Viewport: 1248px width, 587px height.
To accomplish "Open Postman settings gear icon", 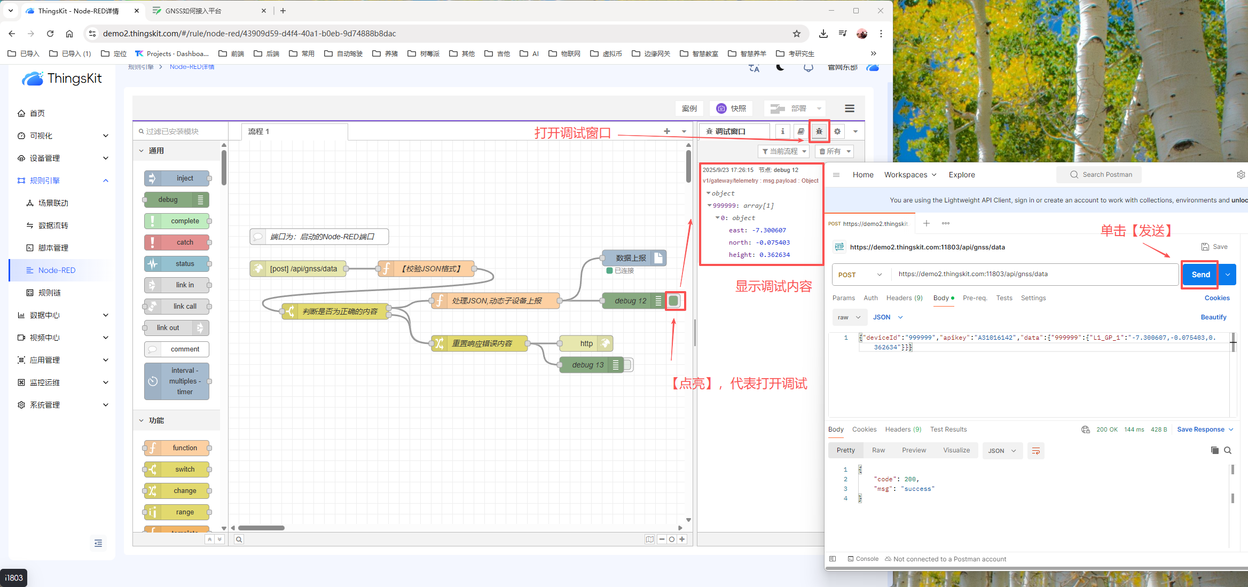I will (x=1241, y=175).
